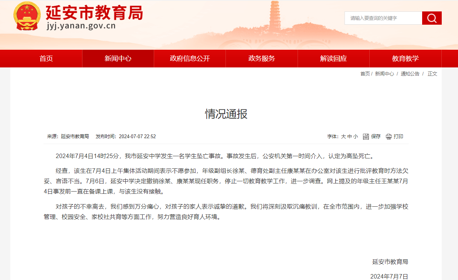Click 正文 in the breadcrumb
This screenshot has height=280, width=458.
pyautogui.click(x=432, y=74)
